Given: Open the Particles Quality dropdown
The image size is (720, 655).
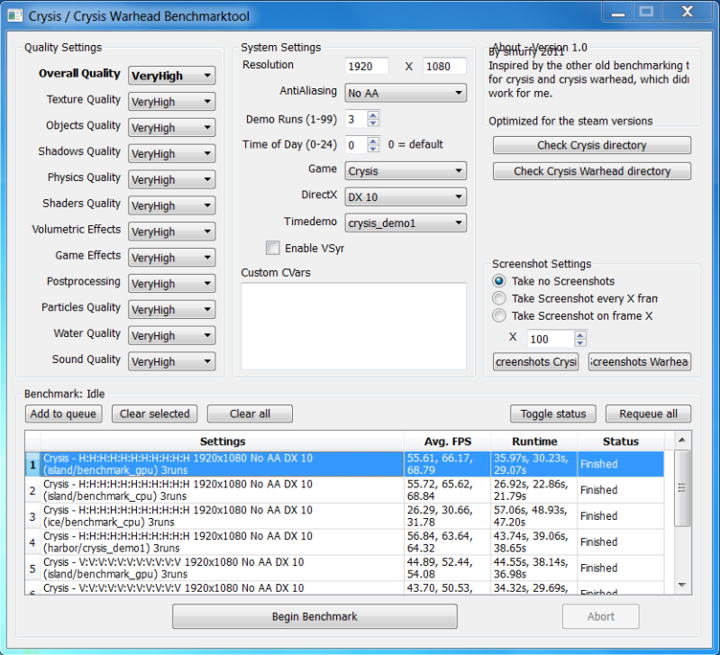Looking at the screenshot, I should pos(172,309).
